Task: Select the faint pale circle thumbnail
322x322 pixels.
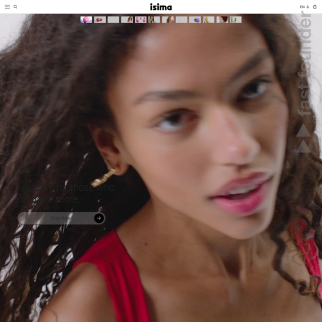Action: (x=181, y=20)
